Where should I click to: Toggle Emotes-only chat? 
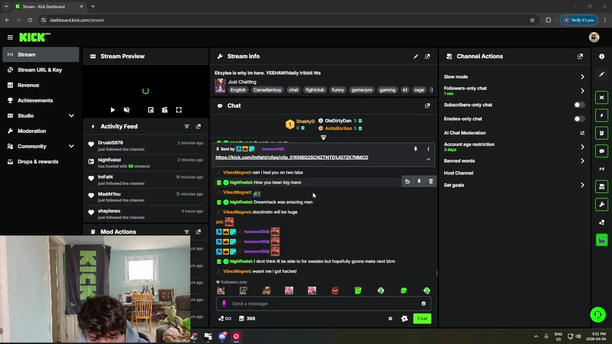coord(579,118)
